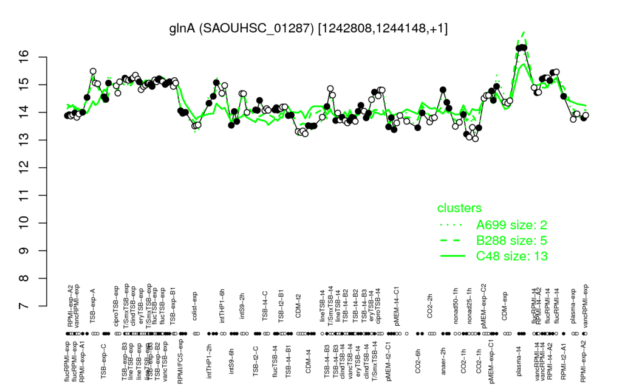
Task: Select the RPMI-t2-A1 axis label
Action: [564, 360]
